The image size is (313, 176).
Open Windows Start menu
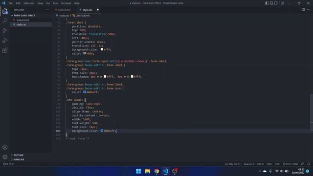pyautogui.click(x=138, y=171)
